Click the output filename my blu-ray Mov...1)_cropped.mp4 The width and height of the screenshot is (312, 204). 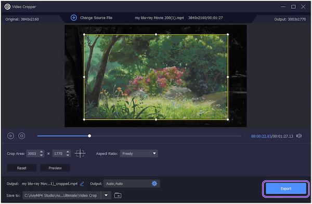point(49,184)
